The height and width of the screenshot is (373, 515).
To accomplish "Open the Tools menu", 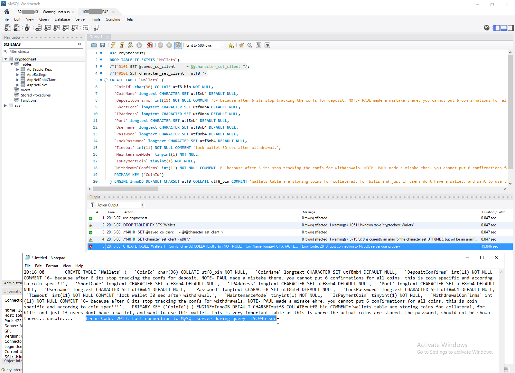I will click(96, 19).
